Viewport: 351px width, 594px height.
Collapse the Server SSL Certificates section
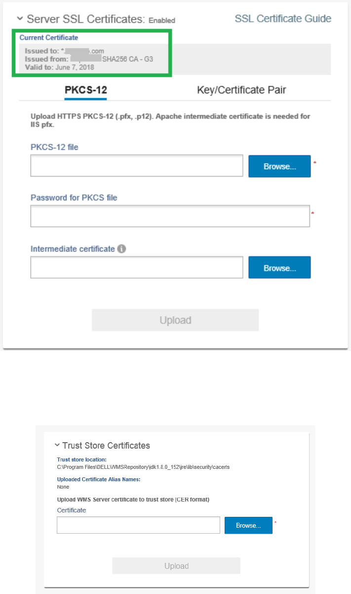tap(20, 19)
